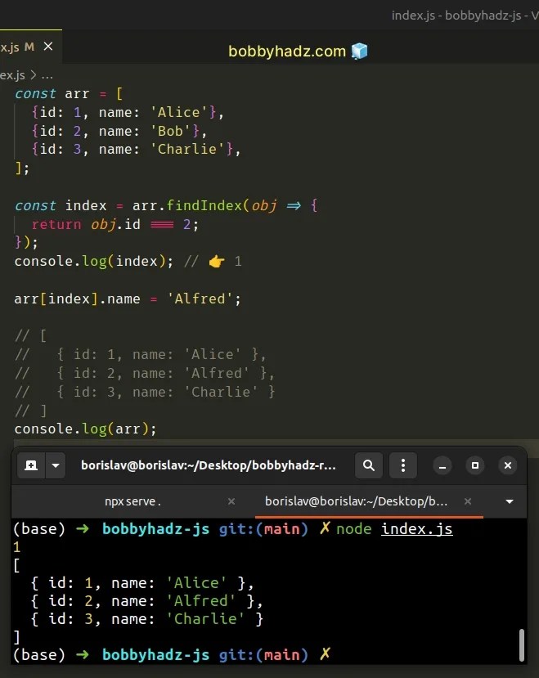Viewport: 539px width, 678px height.
Task: Click the console.log(index) statement
Action: click(x=93, y=262)
